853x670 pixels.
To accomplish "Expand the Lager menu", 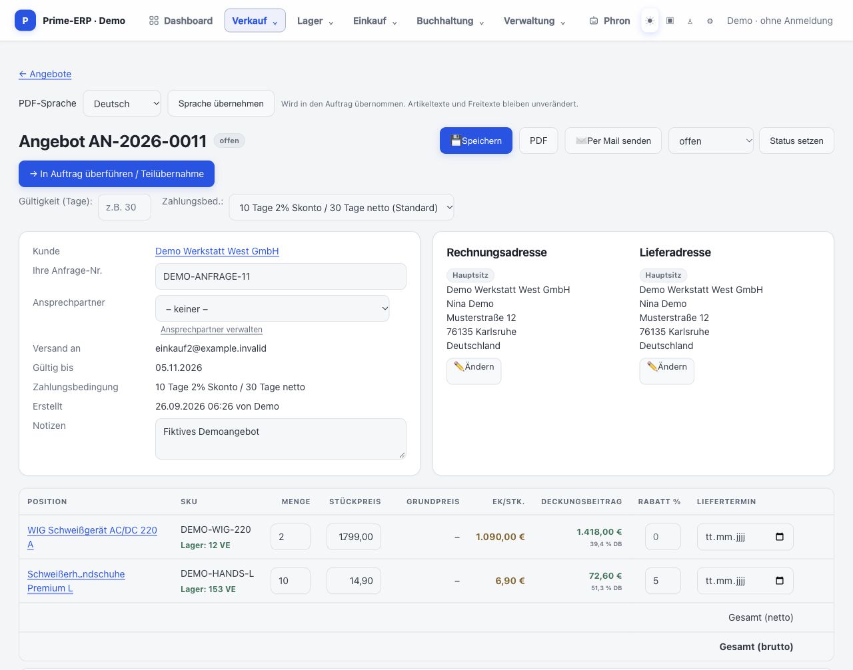I will [315, 21].
